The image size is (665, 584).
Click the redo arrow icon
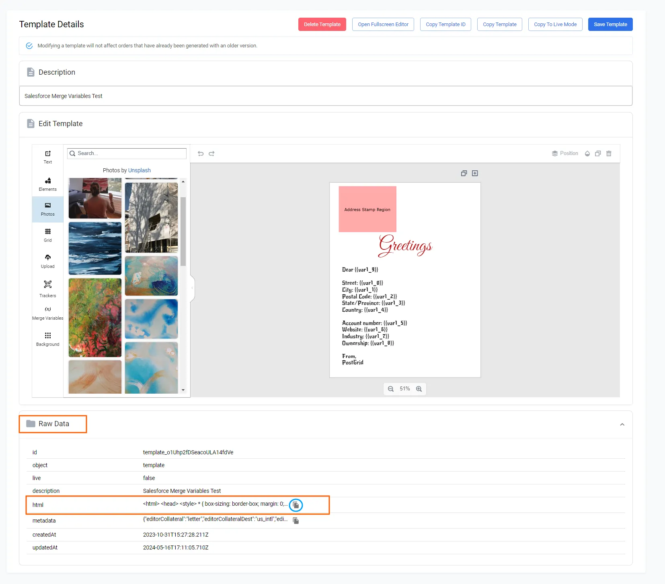[211, 153]
